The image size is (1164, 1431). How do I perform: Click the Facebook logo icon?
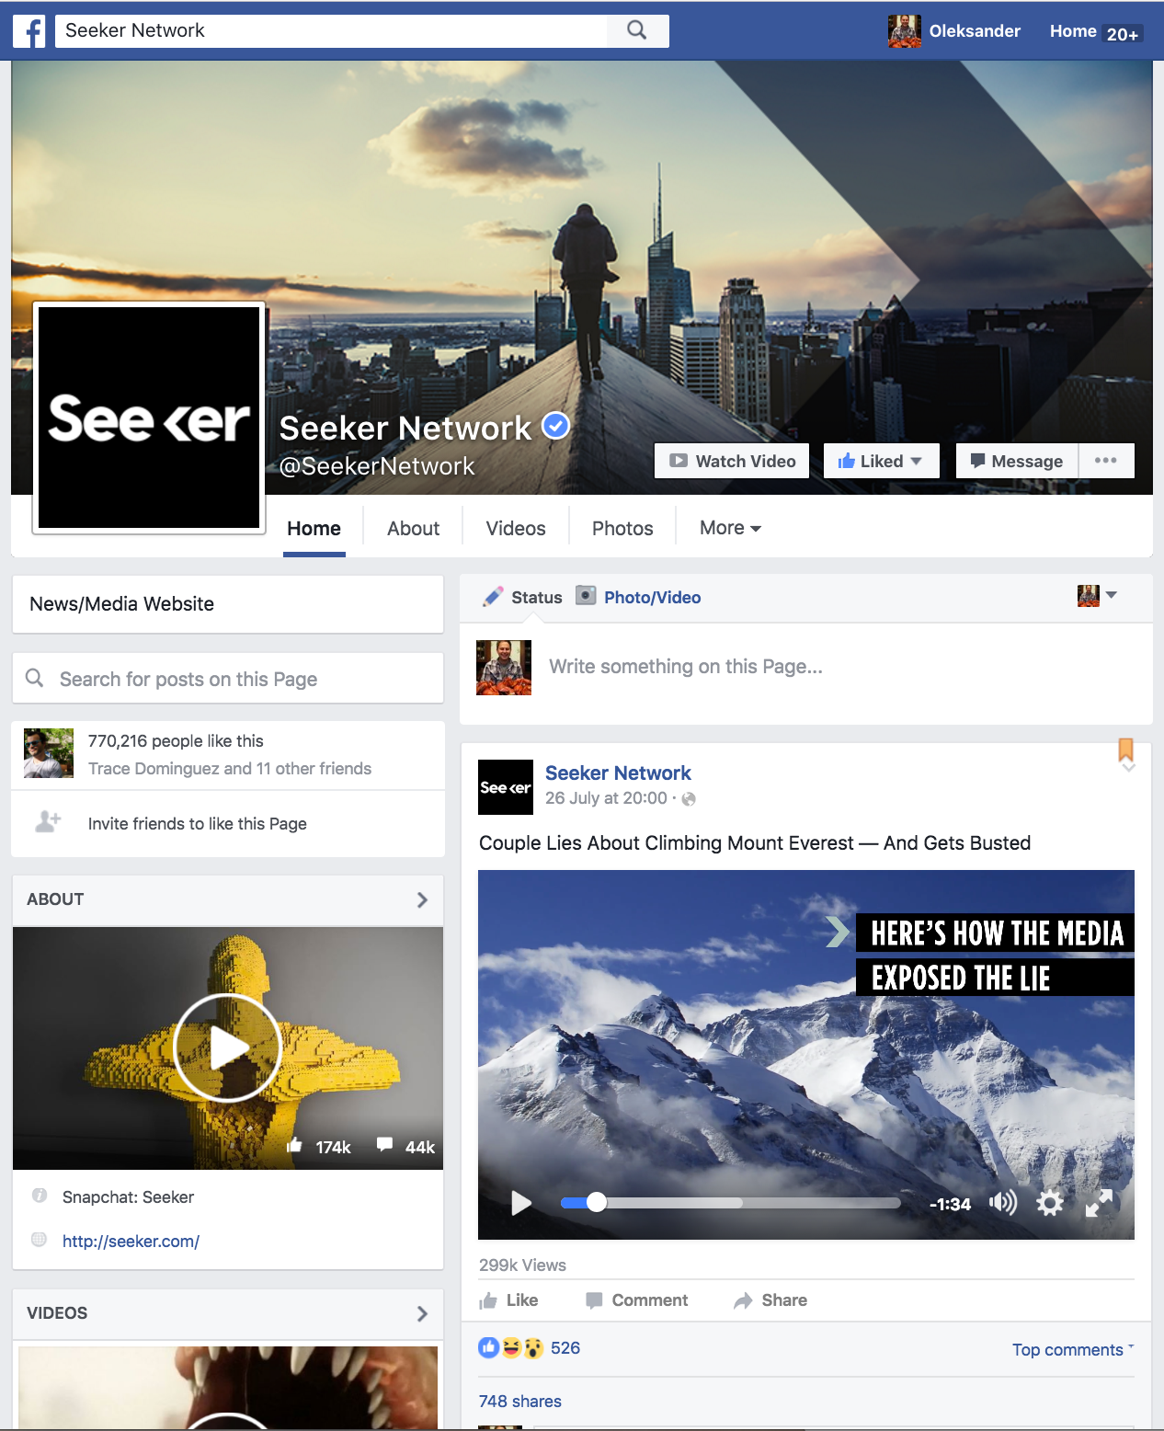[29, 31]
